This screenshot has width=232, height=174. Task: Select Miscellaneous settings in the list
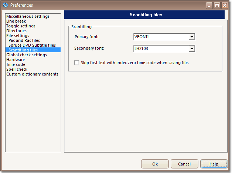click(28, 16)
